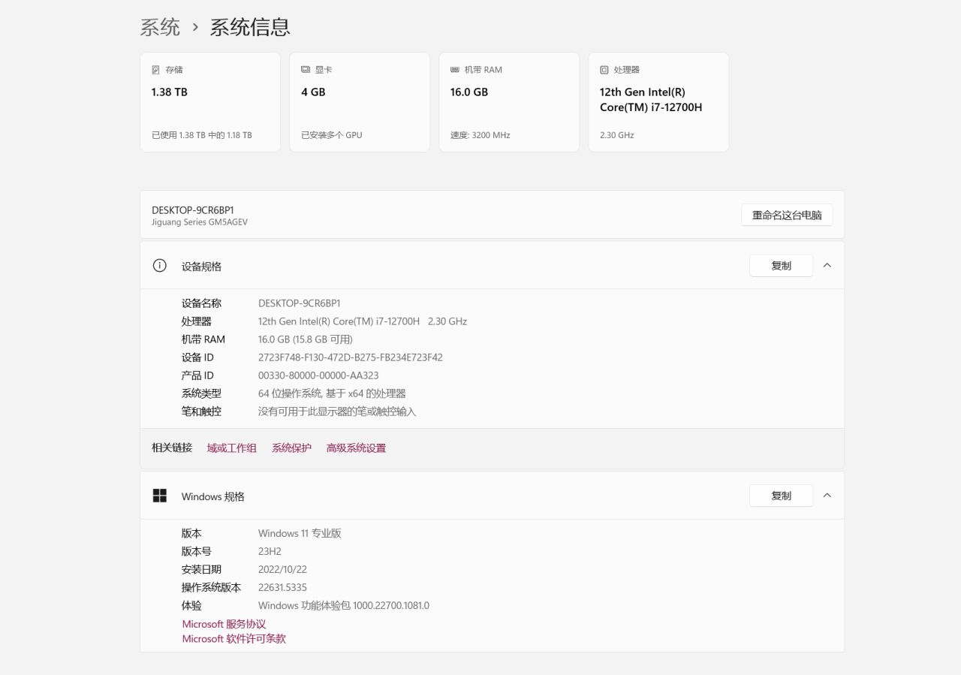Click the graphics card icon beside 显卡
This screenshot has width=961, height=675.
tap(306, 70)
